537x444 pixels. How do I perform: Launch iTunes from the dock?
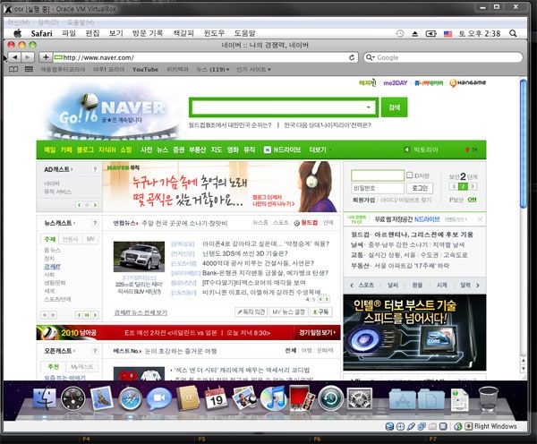click(273, 398)
